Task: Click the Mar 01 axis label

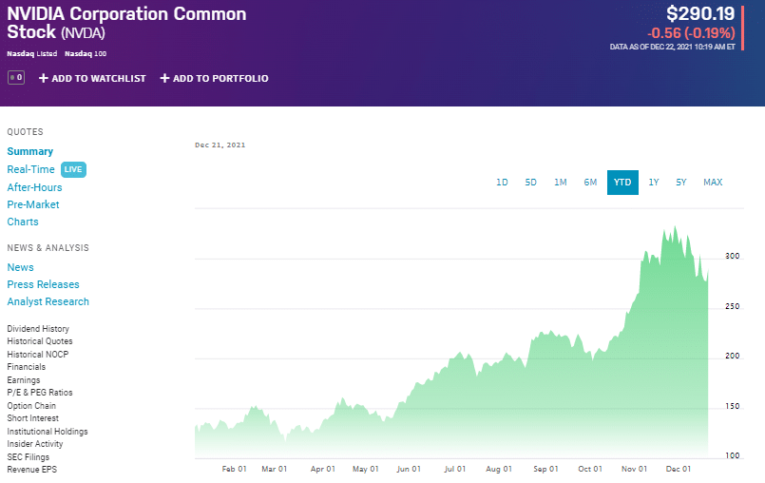Action: [x=275, y=469]
